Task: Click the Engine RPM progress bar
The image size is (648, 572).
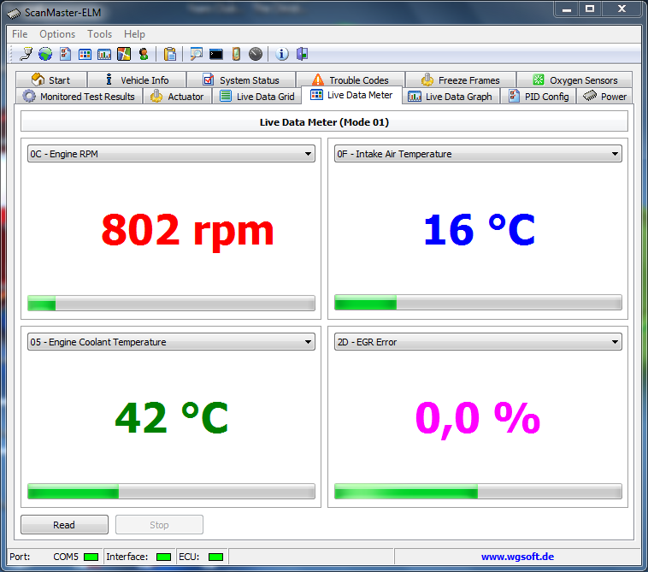Action: [171, 303]
